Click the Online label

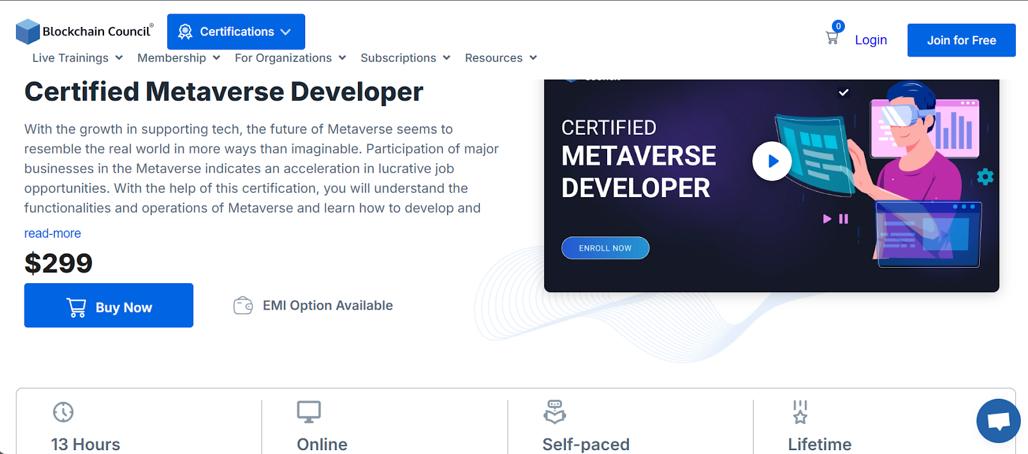pyautogui.click(x=322, y=444)
